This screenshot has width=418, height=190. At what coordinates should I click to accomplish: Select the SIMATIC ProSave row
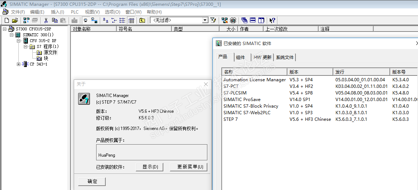coord(320,100)
